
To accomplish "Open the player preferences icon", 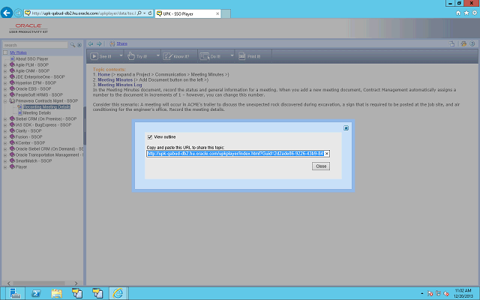I will 463,43.
